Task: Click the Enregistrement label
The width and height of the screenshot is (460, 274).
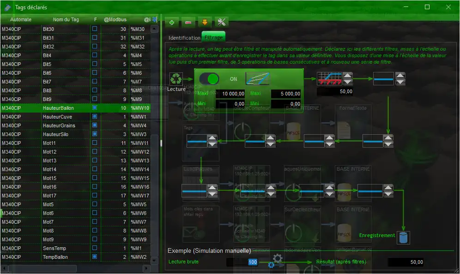Action: click(377, 235)
